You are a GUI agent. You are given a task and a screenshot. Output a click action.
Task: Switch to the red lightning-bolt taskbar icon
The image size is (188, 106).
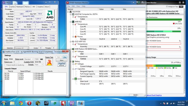[63, 103]
